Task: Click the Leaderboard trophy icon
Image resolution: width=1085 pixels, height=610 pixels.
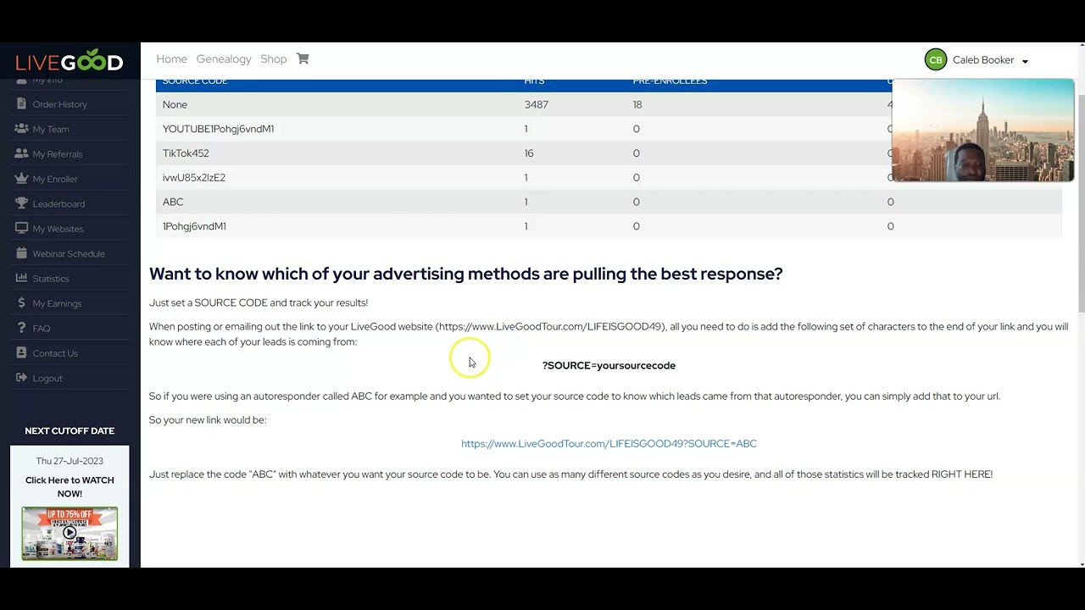Action: tap(21, 203)
